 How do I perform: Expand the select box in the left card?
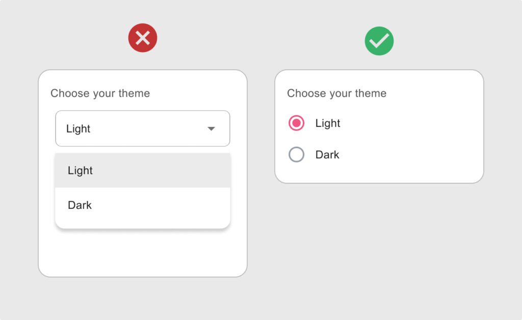[142, 128]
